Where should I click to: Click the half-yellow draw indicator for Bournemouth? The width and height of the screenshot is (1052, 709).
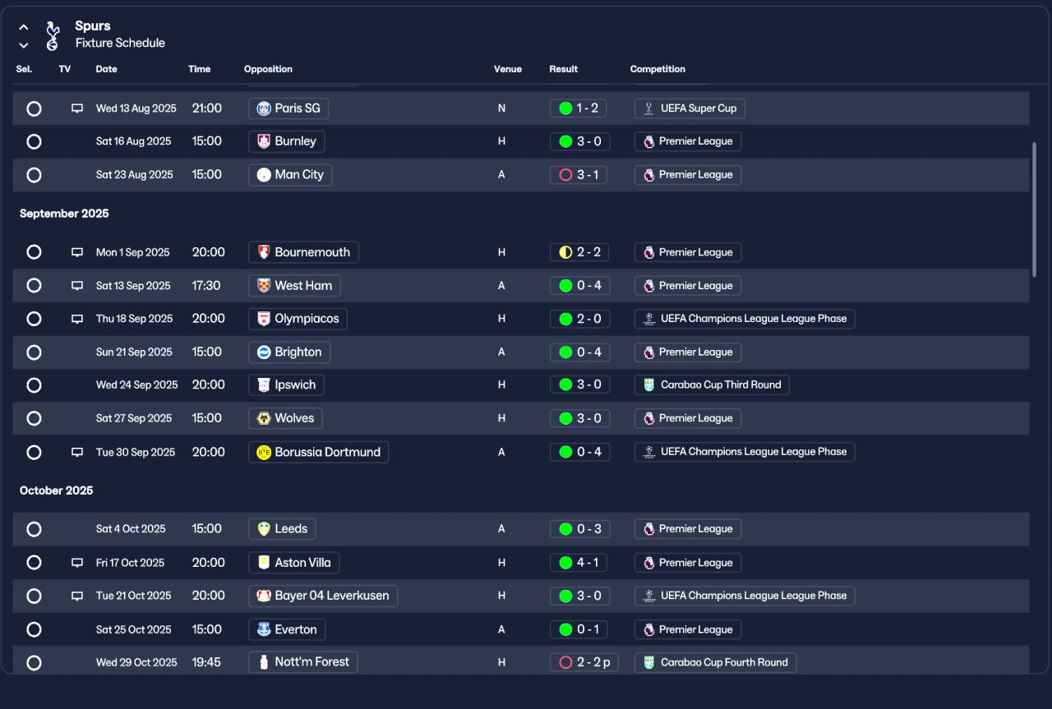(x=565, y=252)
